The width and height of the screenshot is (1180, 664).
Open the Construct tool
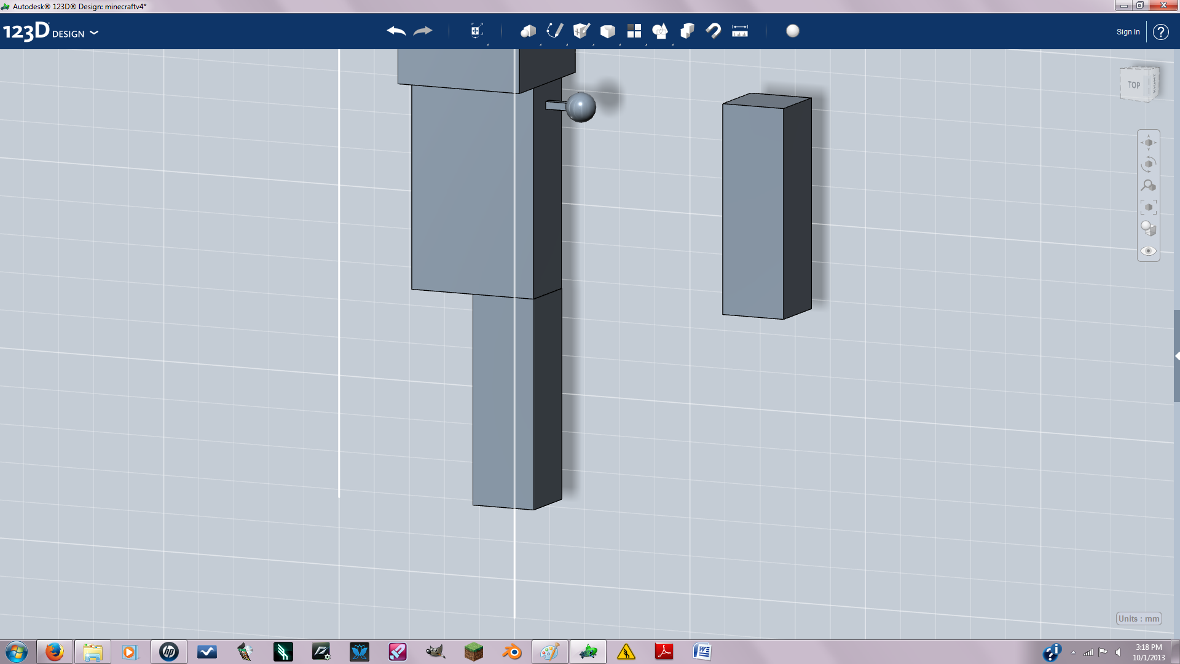point(581,31)
